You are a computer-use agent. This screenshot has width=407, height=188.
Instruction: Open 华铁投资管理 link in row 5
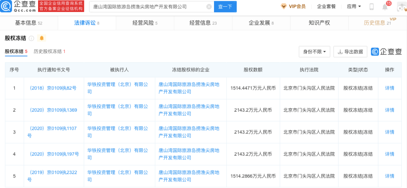click(x=118, y=176)
